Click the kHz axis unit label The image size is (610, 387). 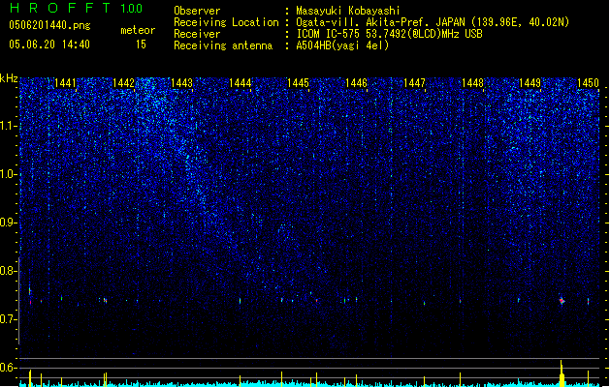[x=9, y=78]
